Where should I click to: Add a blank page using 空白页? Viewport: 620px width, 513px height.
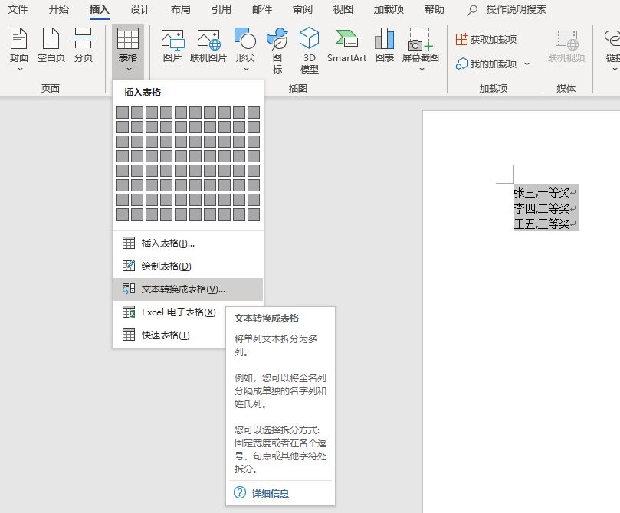click(x=51, y=47)
